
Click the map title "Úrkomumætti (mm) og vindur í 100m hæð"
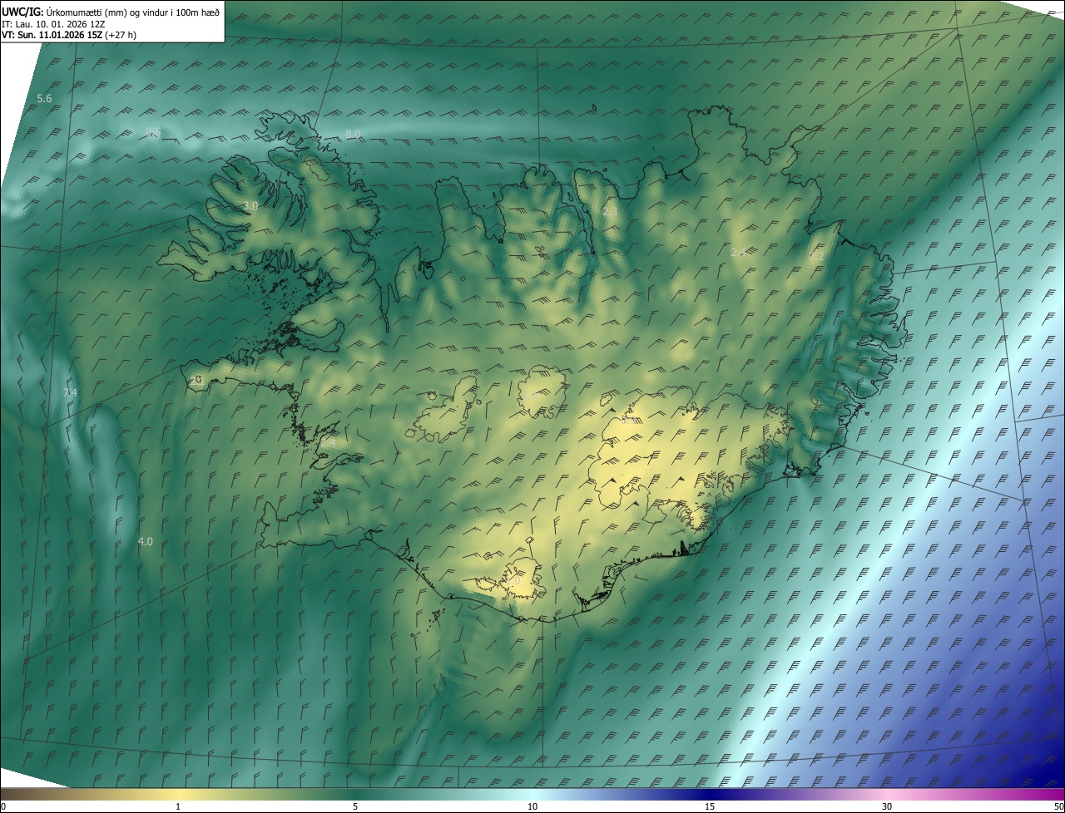point(132,11)
